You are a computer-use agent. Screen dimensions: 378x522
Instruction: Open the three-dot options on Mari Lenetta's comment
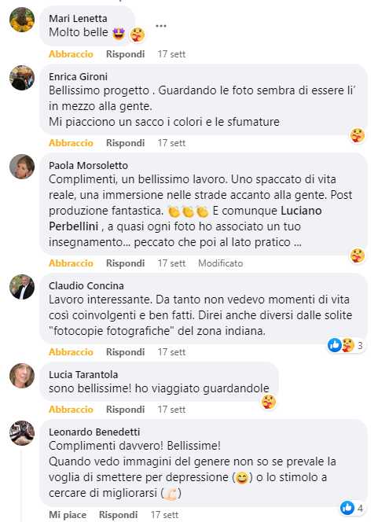point(161,26)
